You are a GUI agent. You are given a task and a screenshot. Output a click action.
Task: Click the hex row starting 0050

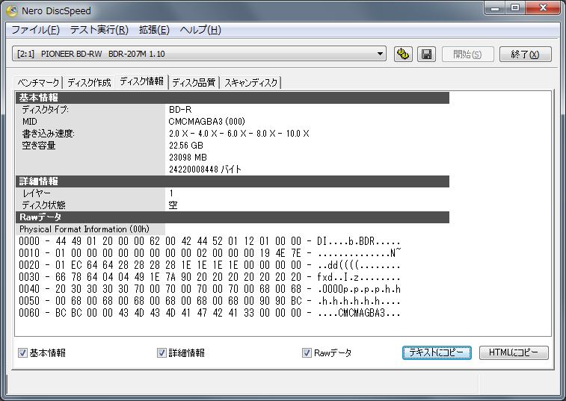[x=209, y=301]
